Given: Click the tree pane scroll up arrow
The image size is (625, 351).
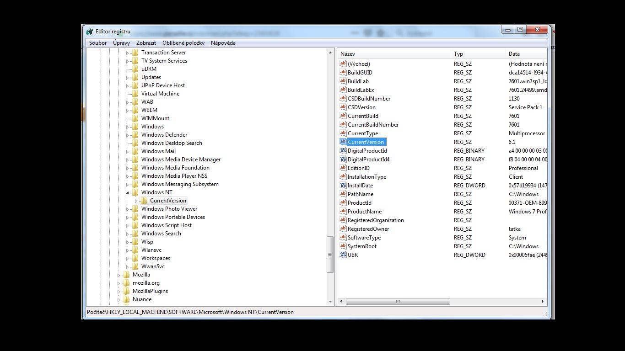Looking at the screenshot, I should (330, 53).
